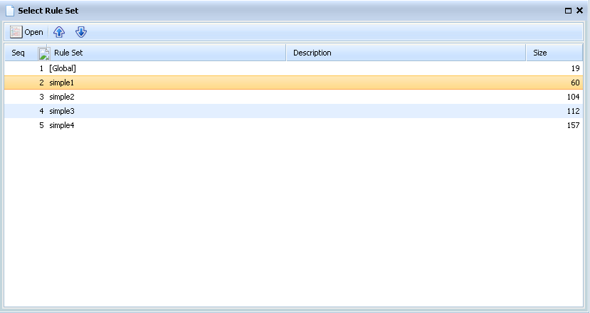Select the simple4 rule set row
Screen dimensions: 590x313
pos(61,125)
